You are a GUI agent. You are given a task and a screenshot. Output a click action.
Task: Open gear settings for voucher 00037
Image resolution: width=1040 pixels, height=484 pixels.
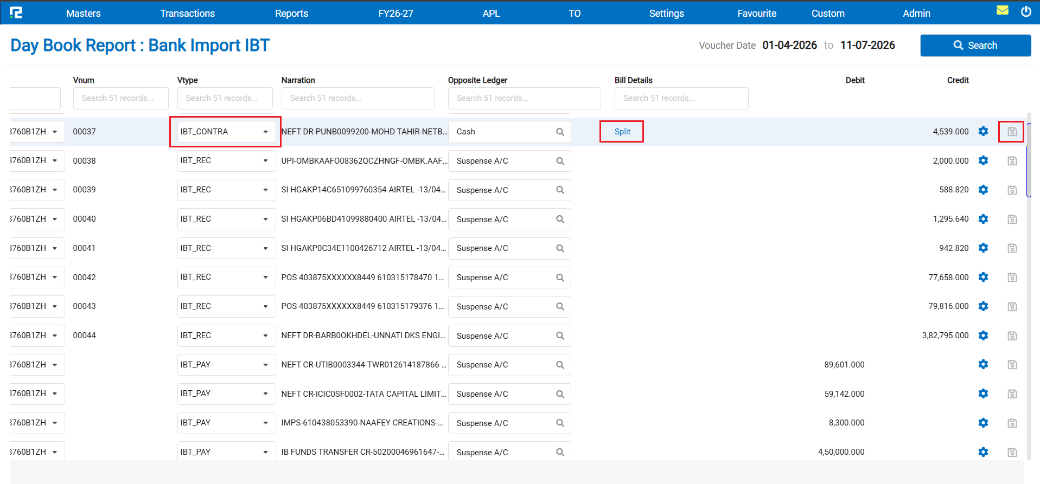[983, 131]
